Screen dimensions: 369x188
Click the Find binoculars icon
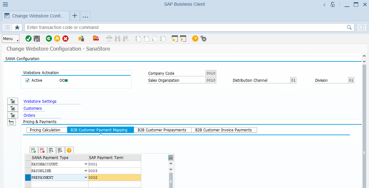[x=117, y=38]
